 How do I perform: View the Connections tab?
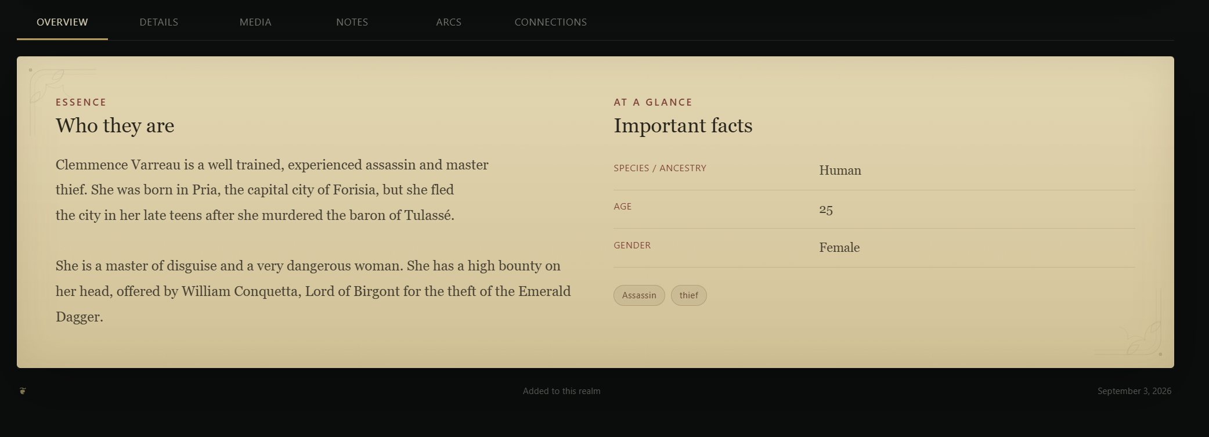tap(551, 22)
